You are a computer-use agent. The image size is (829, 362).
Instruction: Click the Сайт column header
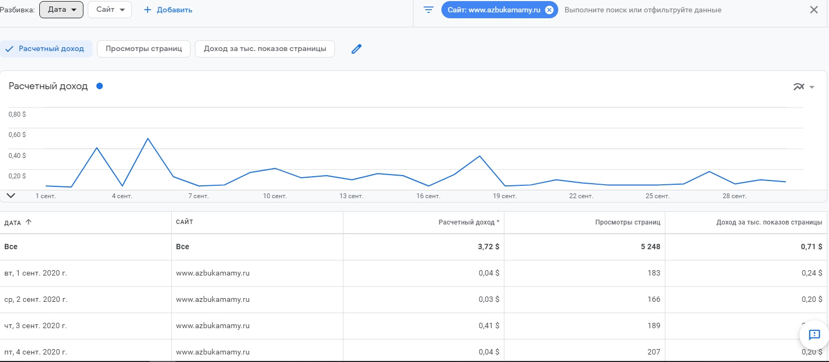pos(185,222)
